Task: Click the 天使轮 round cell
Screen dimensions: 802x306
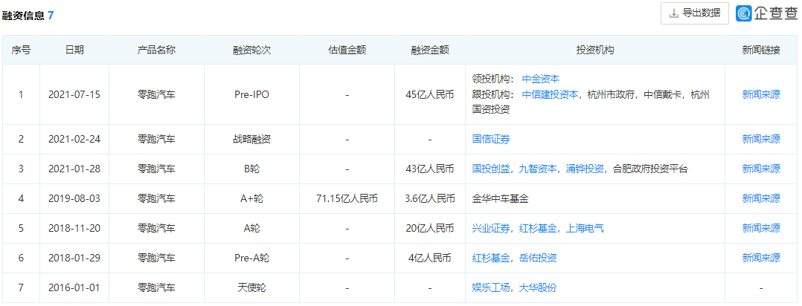Action: 251,287
